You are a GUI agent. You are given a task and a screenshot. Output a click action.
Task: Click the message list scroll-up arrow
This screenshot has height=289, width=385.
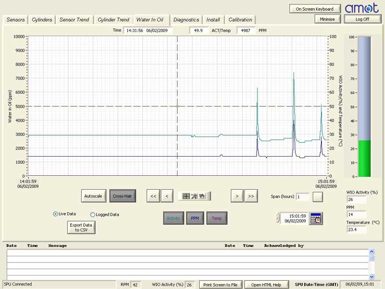(x=372, y=251)
